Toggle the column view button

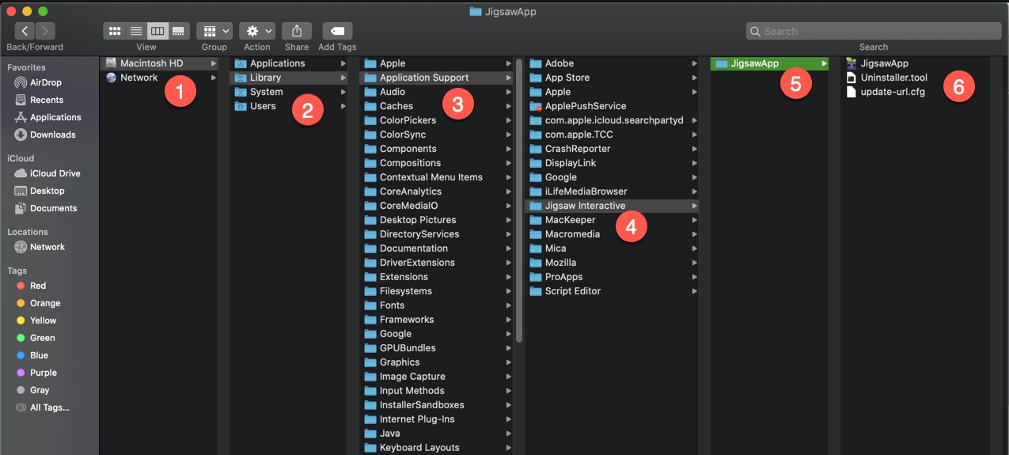[x=157, y=31]
